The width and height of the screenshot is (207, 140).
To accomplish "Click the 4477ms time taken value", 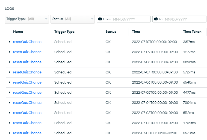I will click(189, 92).
